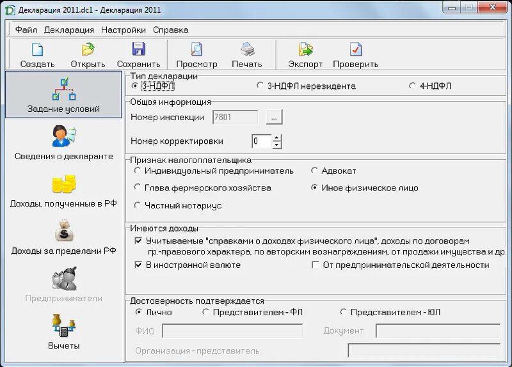Open Задание условий sidebar section
This screenshot has width=512, height=367.
pyautogui.click(x=63, y=95)
